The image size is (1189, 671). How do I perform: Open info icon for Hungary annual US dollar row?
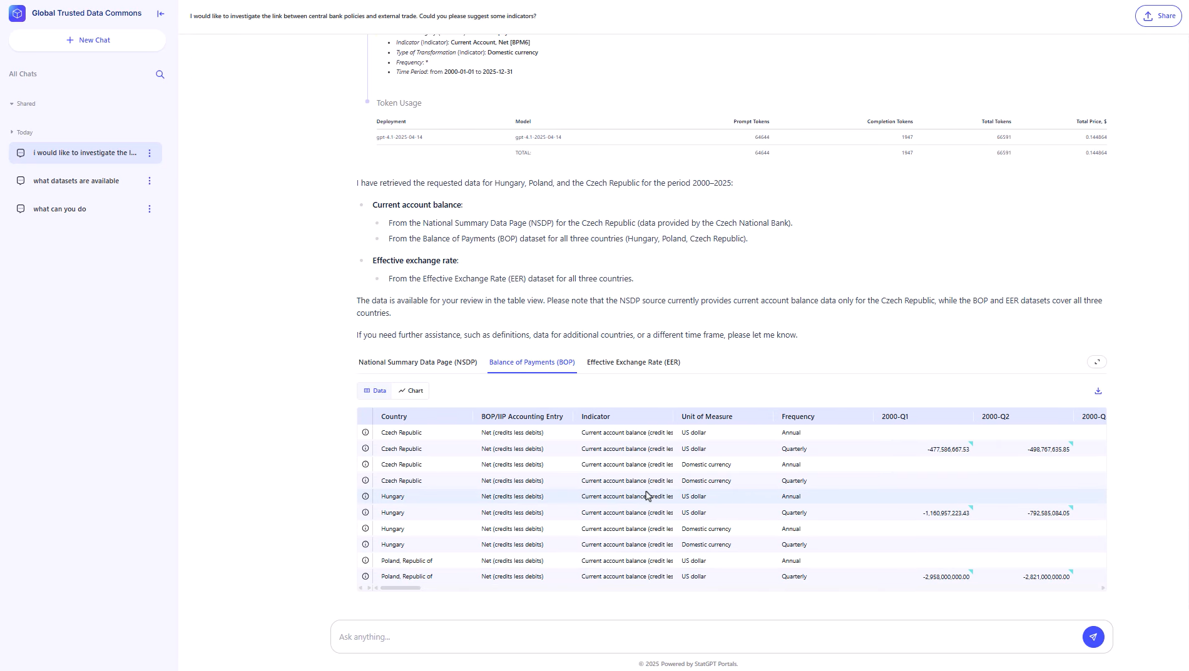(365, 497)
